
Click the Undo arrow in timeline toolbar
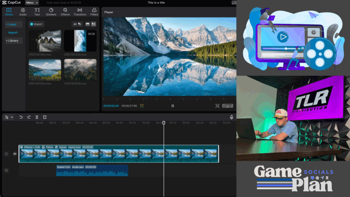tap(21, 117)
